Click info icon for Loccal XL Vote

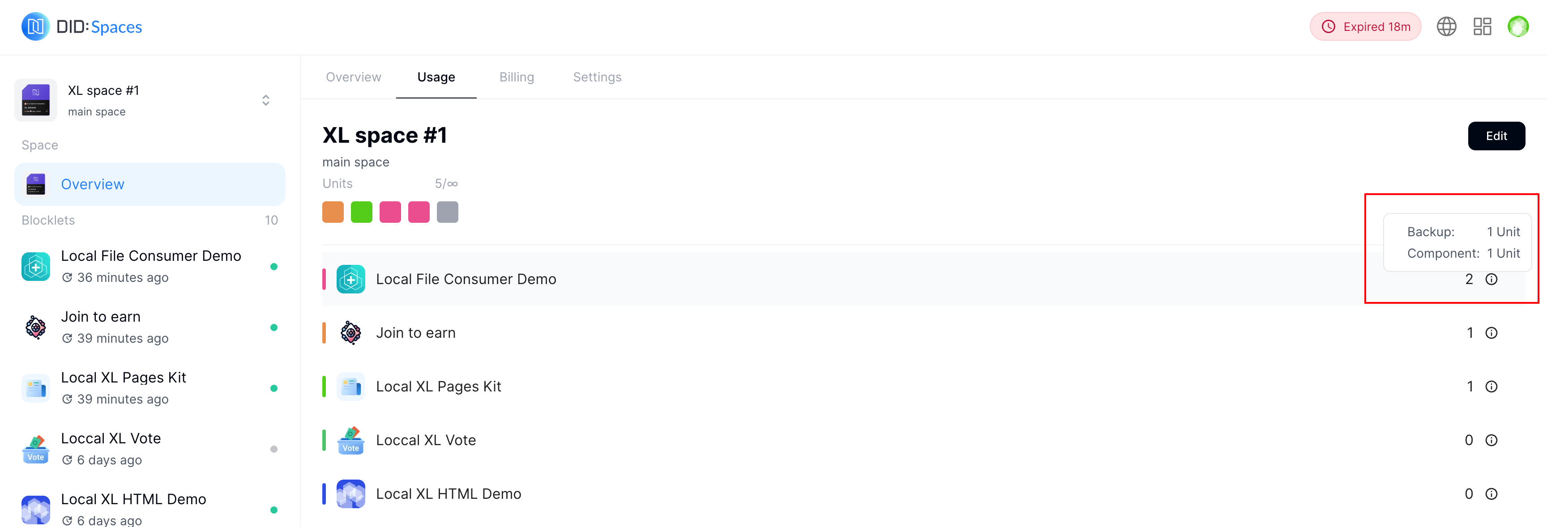[1491, 441]
